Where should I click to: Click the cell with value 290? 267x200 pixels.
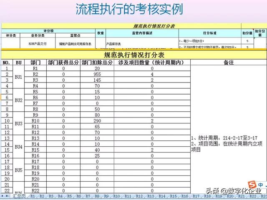(x=97, y=121)
